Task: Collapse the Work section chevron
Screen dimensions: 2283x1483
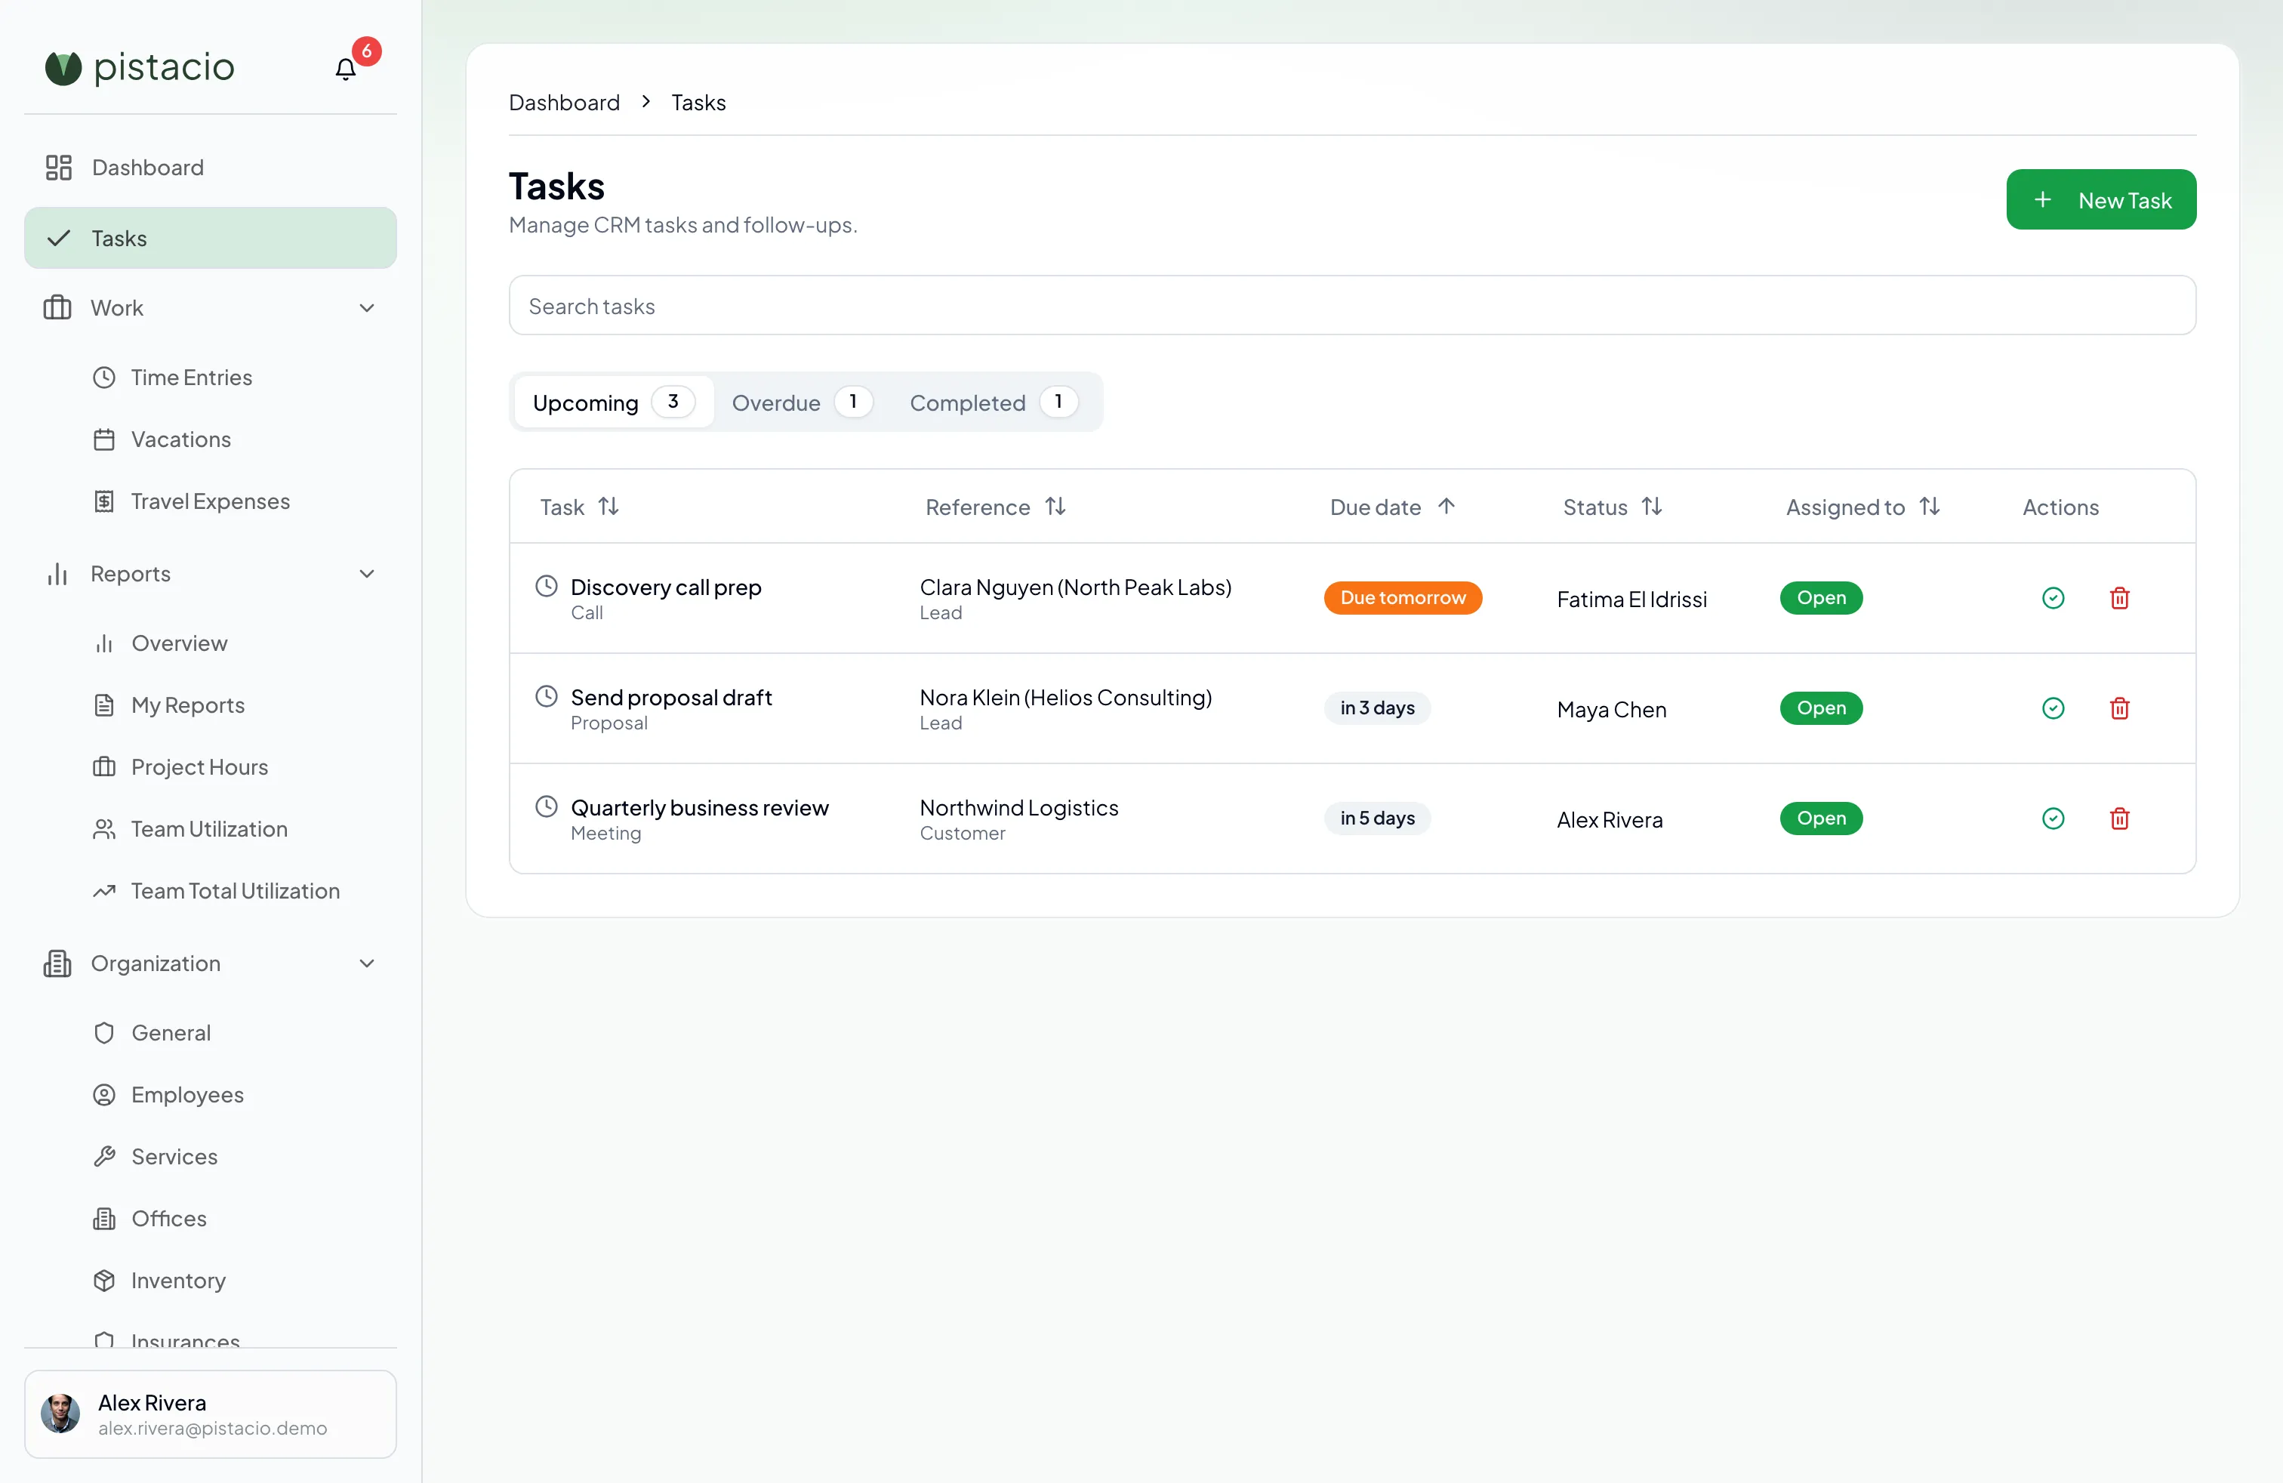Action: (366, 308)
